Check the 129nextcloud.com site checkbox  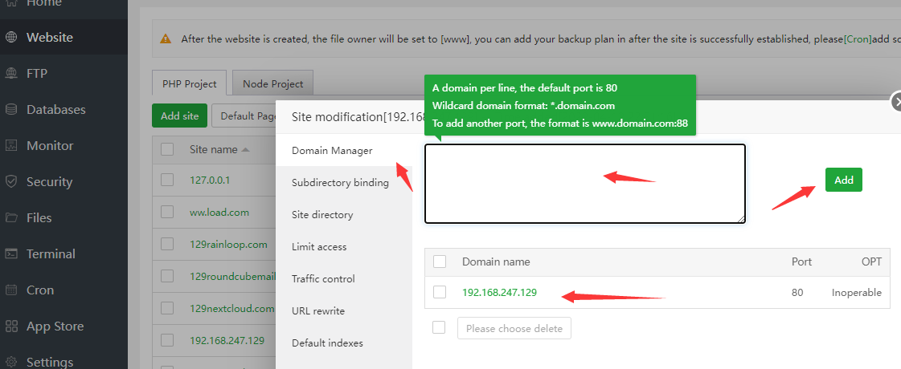[x=167, y=308]
